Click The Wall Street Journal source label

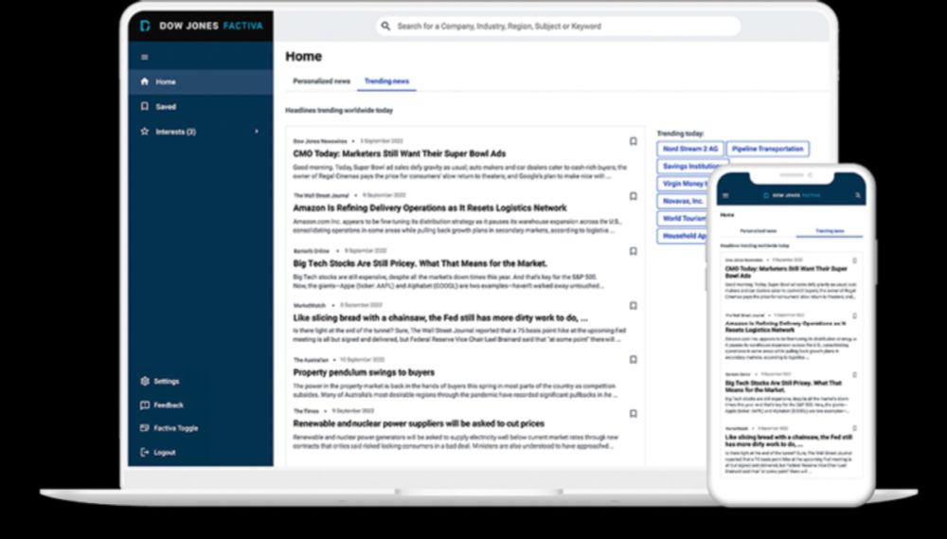(x=321, y=196)
